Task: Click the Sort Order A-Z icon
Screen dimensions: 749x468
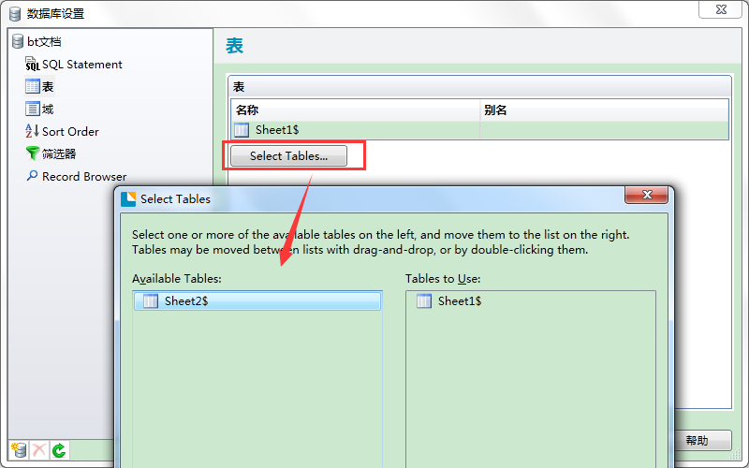Action: tap(32, 131)
